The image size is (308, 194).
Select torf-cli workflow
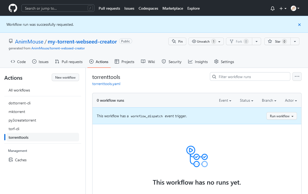[43, 129]
